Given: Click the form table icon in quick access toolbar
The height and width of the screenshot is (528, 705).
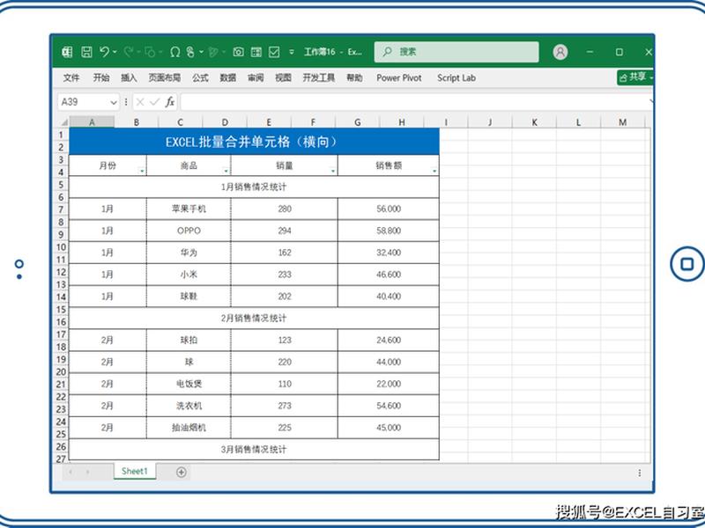Looking at the screenshot, I should 256,52.
